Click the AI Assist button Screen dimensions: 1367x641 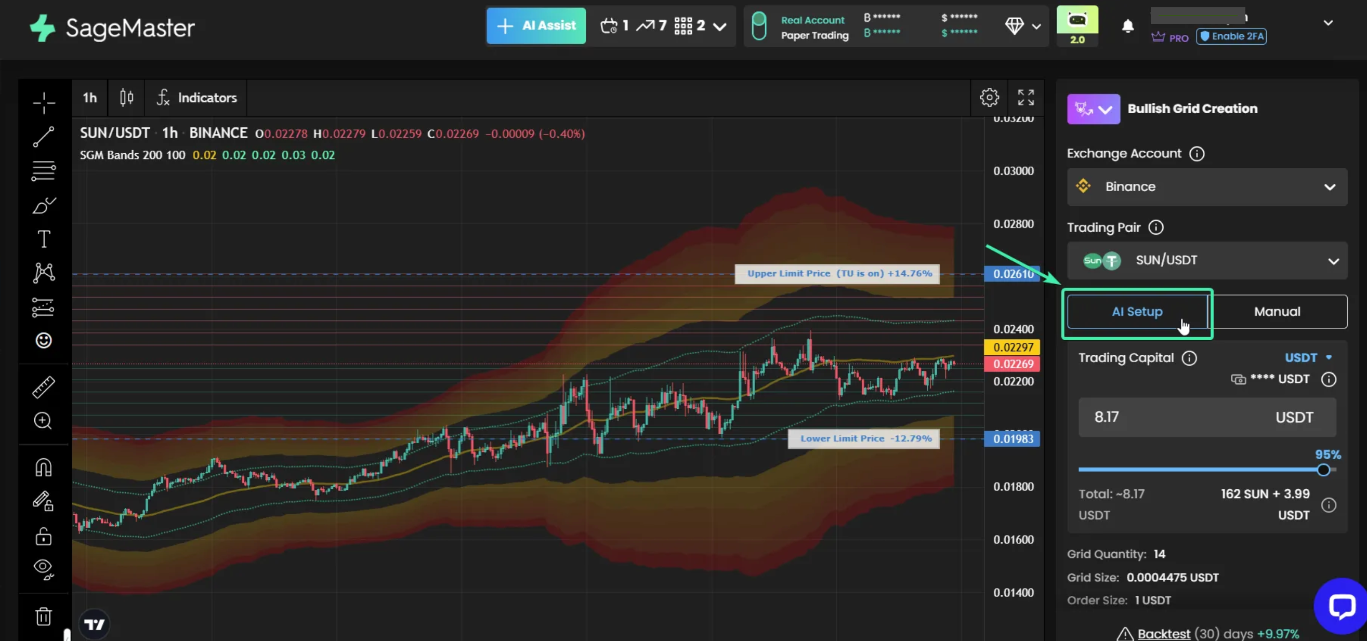[x=536, y=26]
